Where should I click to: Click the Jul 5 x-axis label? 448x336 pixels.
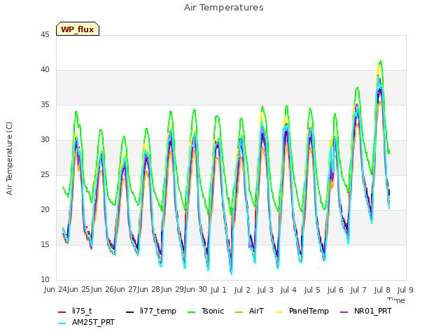tap(312, 290)
